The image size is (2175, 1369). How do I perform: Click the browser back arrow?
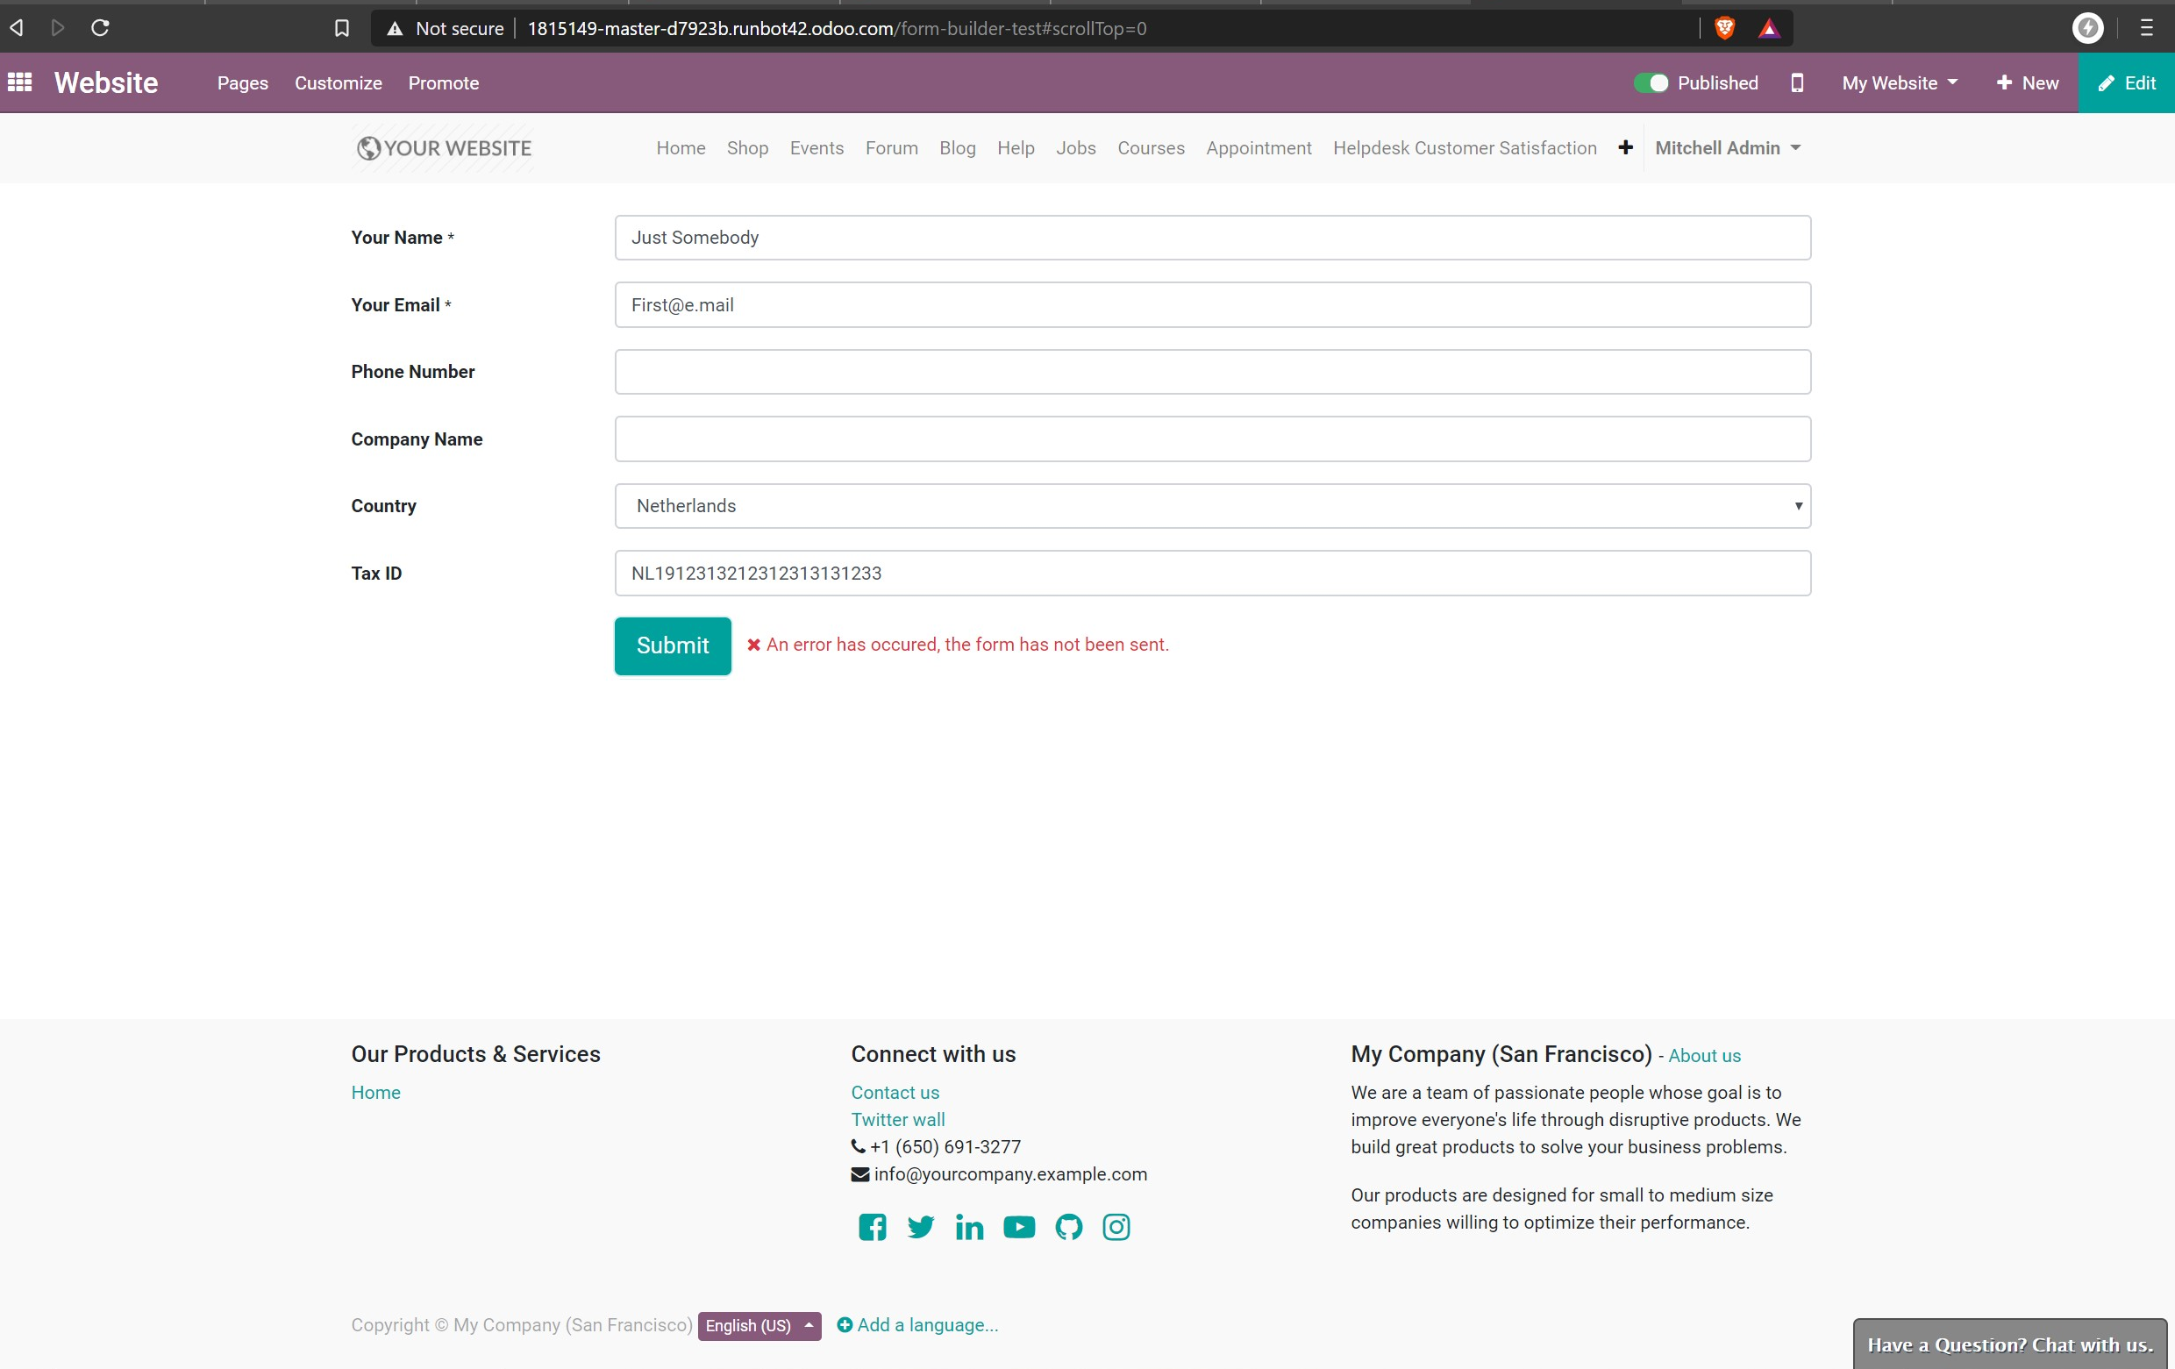(17, 28)
